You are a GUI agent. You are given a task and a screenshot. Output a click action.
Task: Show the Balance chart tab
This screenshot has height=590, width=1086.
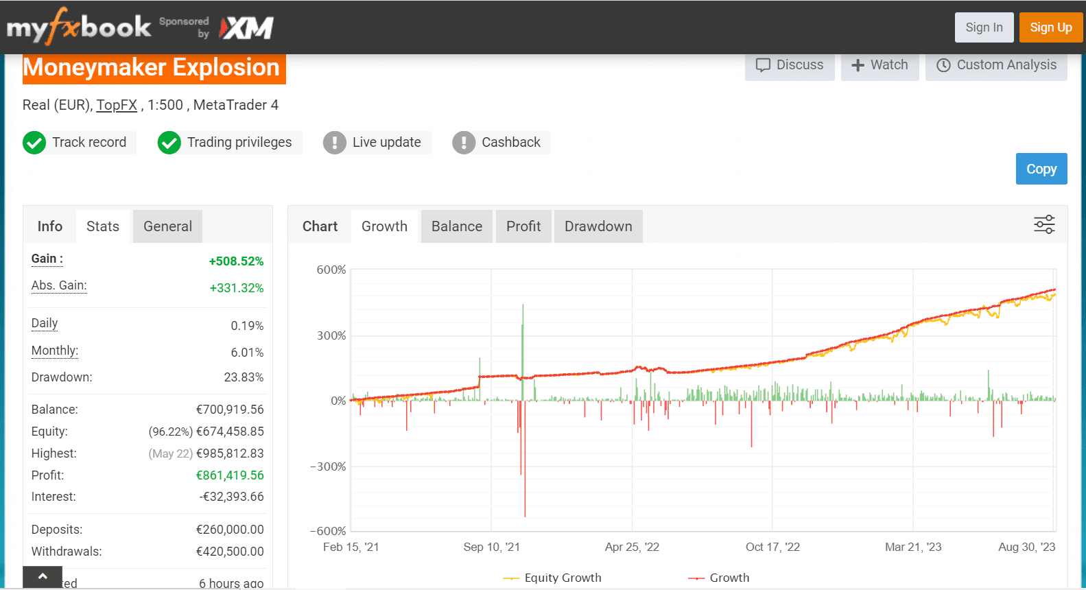point(457,226)
